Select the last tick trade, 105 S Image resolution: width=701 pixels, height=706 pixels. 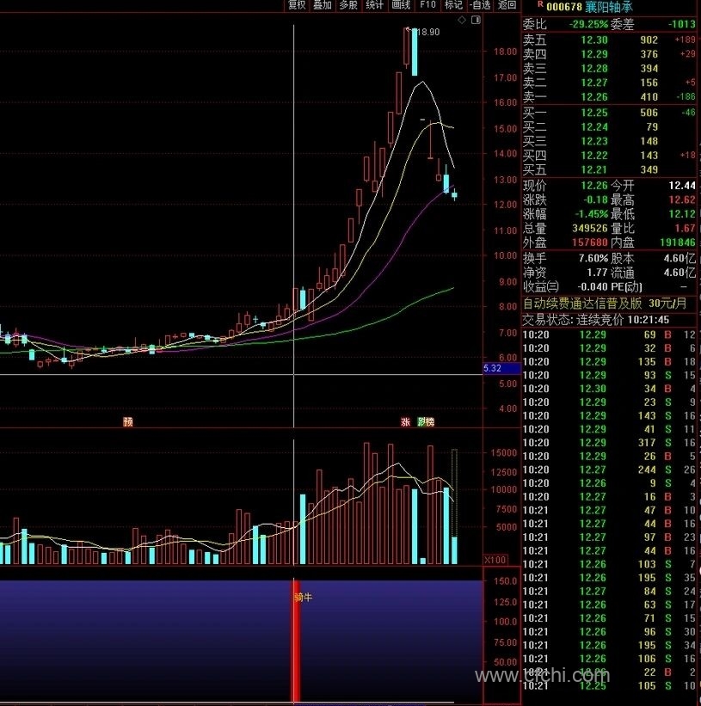[609, 686]
